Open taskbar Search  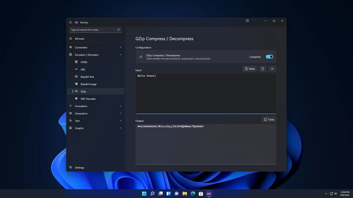tap(152, 194)
